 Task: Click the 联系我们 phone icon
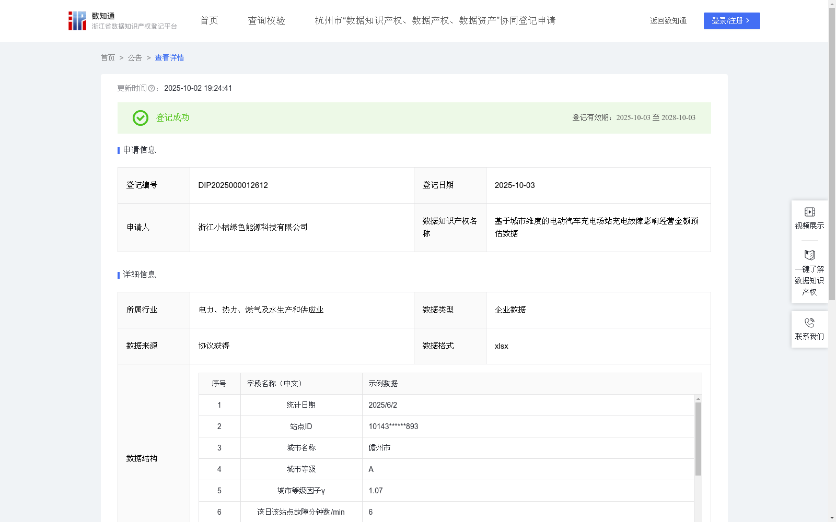809,323
